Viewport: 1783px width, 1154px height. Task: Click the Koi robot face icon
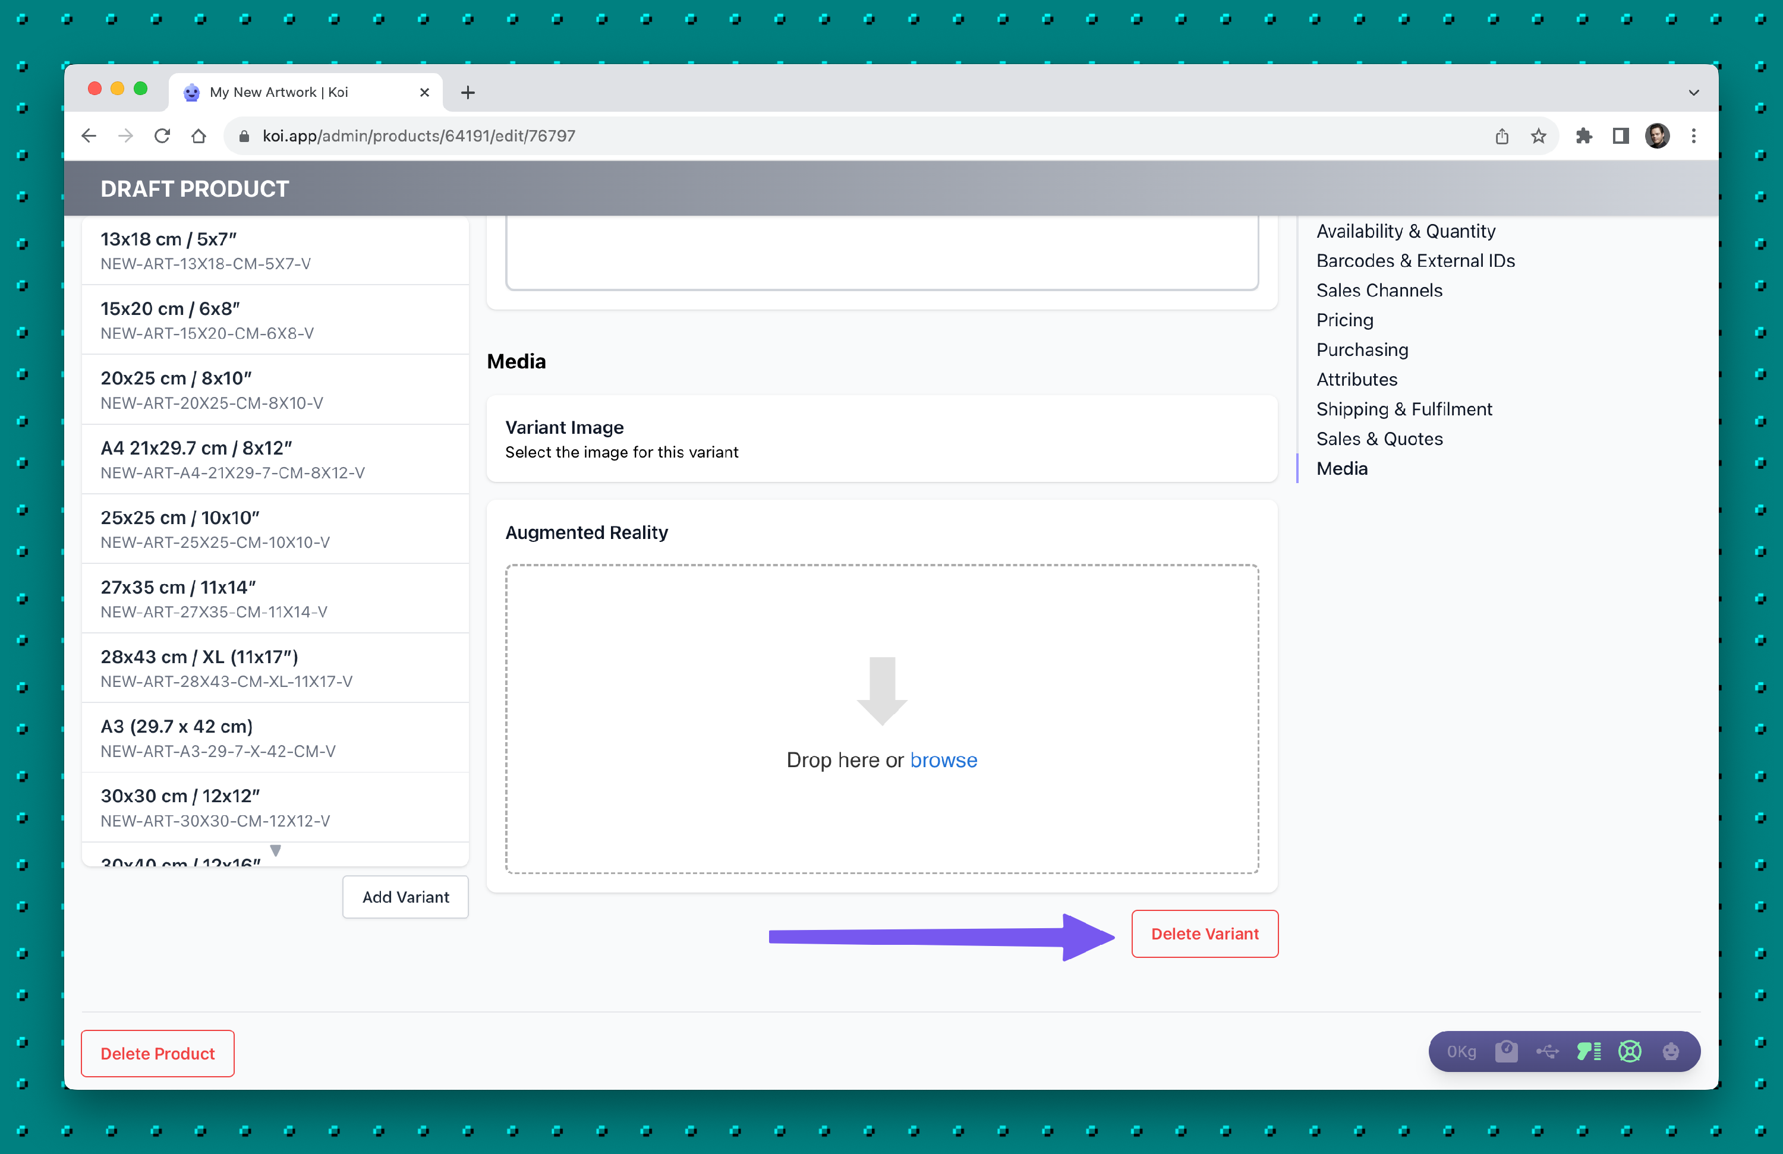[1671, 1051]
